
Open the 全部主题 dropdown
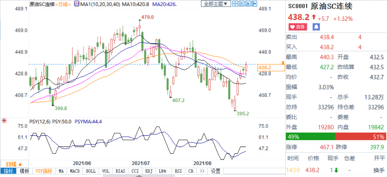(x=216, y=4)
